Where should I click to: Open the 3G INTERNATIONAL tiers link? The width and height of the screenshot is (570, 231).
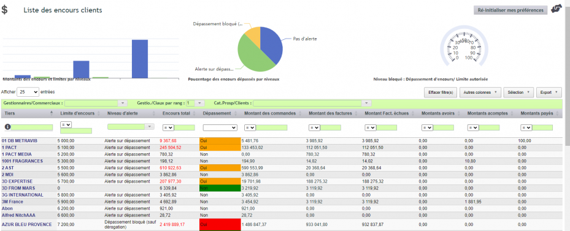(23, 195)
